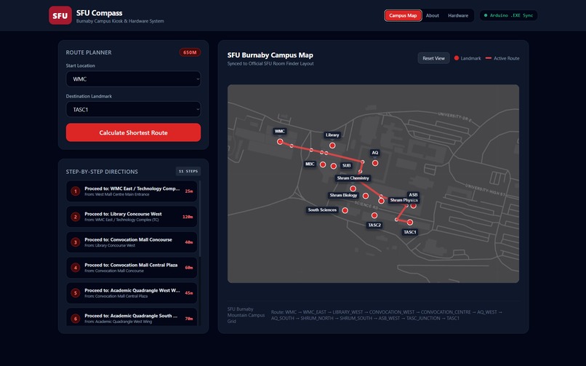Click the Reset View button
The width and height of the screenshot is (586, 366).
433,58
